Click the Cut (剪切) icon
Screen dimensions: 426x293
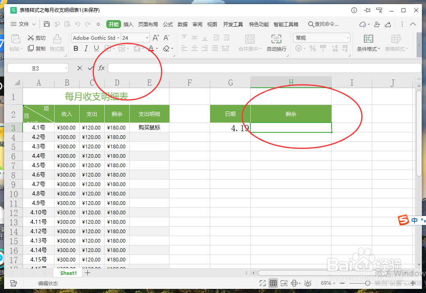point(37,37)
